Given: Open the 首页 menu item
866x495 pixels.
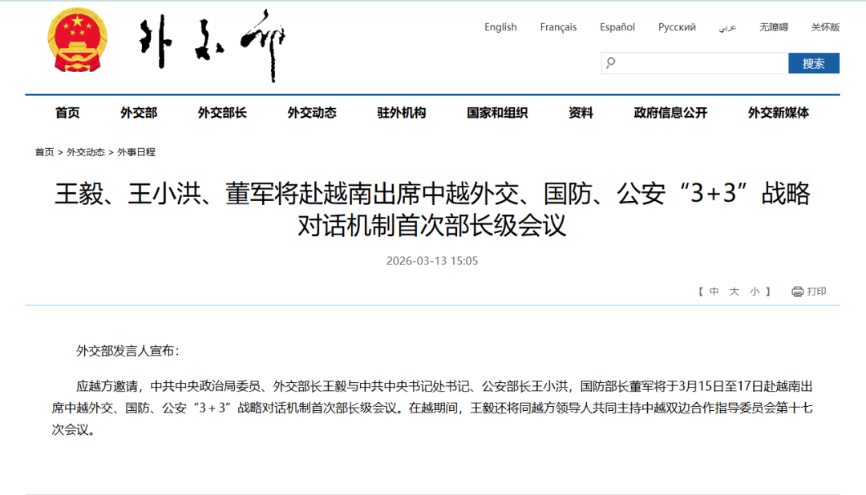Looking at the screenshot, I should [67, 113].
